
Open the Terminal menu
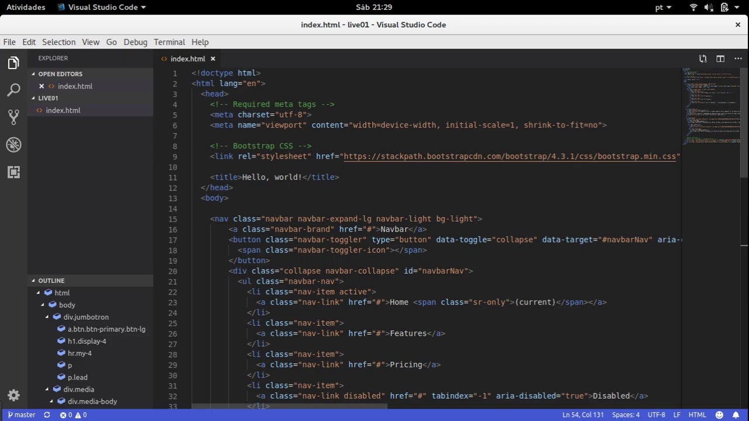coord(169,42)
